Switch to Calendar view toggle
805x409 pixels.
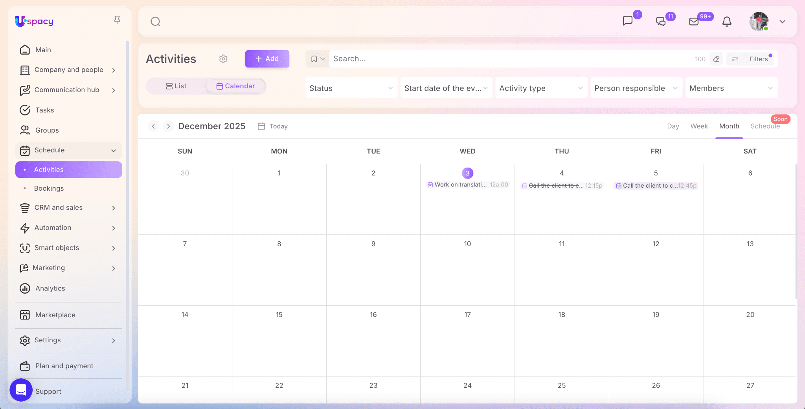click(x=235, y=86)
